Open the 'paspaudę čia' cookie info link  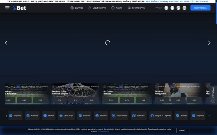click(x=103, y=132)
